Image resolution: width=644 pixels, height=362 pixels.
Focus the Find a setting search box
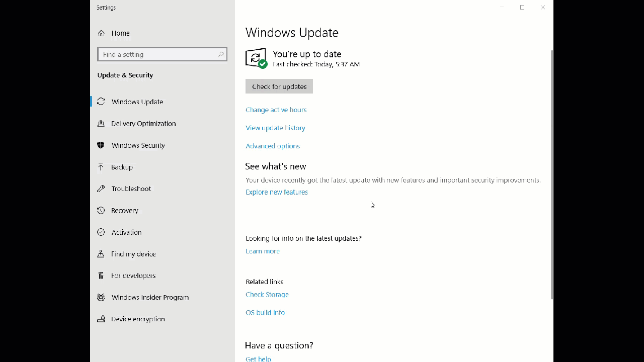162,54
